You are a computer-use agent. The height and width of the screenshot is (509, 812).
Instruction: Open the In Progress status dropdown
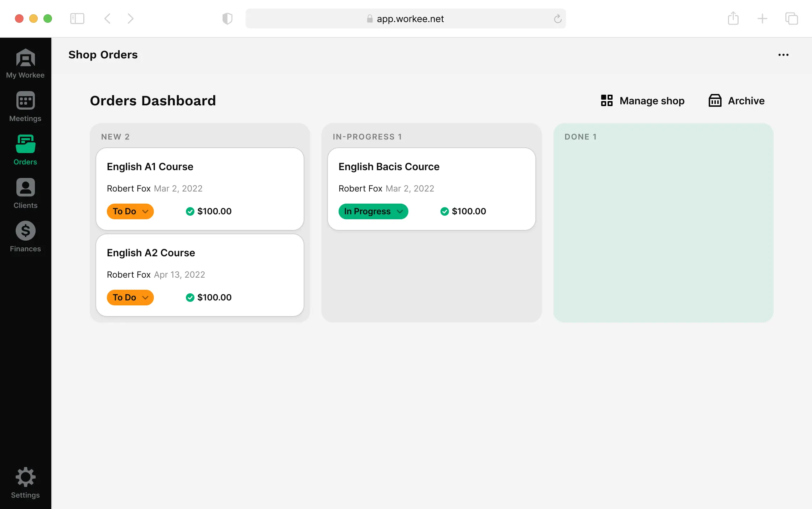373,211
